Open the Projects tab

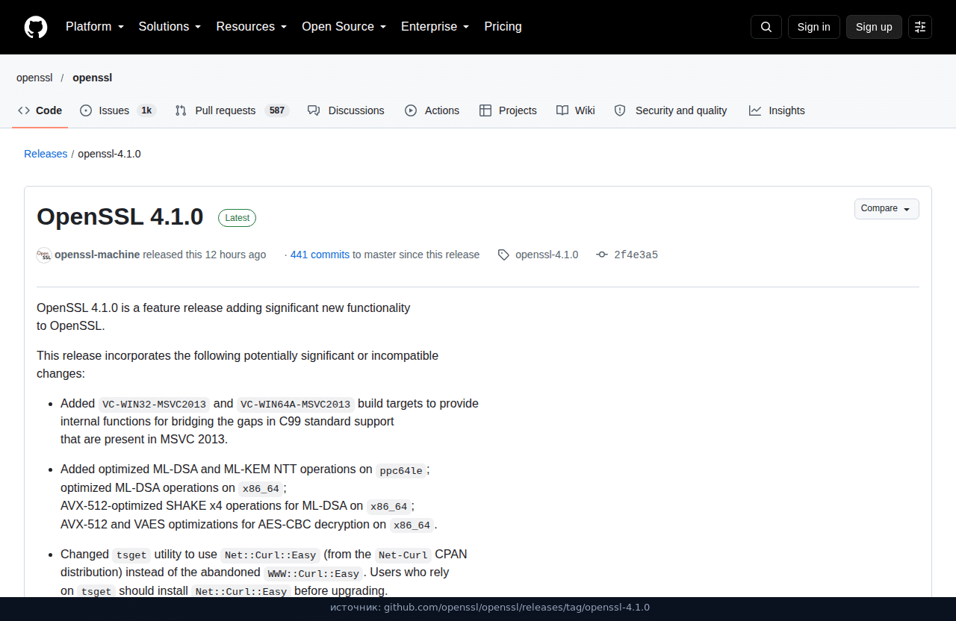click(508, 110)
